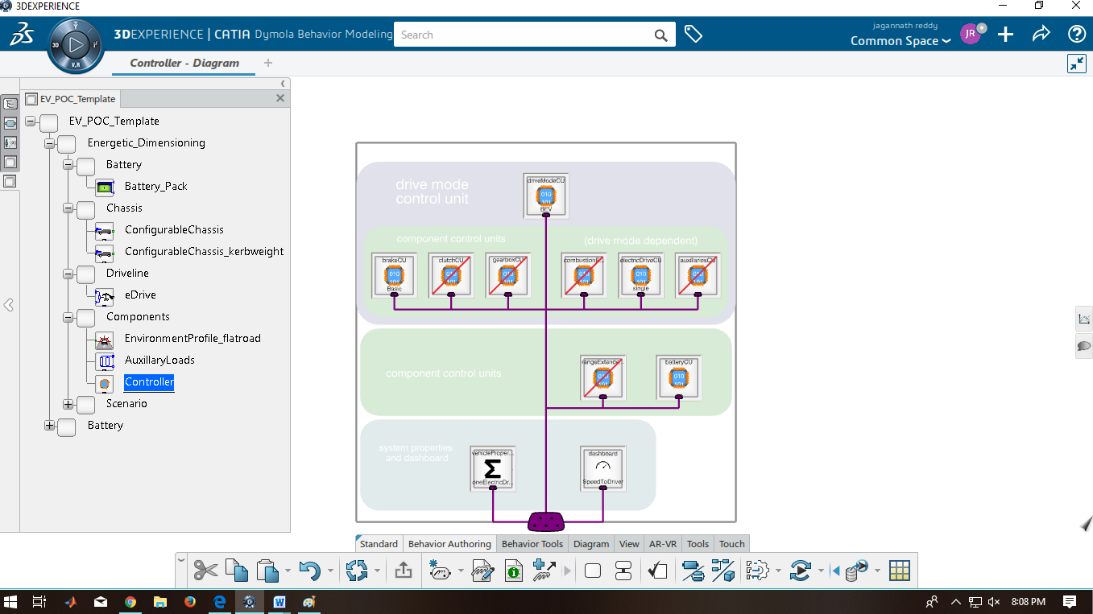Open Chrome from the Windows taskbar
Viewport: 1093px width, 614px height.
click(x=130, y=601)
